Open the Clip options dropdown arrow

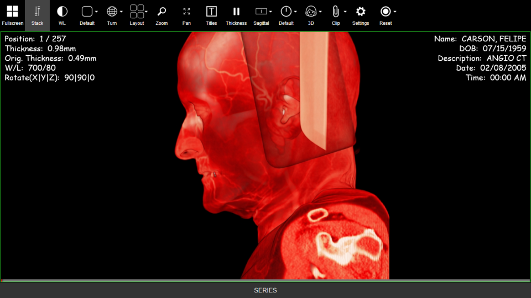pyautogui.click(x=345, y=12)
